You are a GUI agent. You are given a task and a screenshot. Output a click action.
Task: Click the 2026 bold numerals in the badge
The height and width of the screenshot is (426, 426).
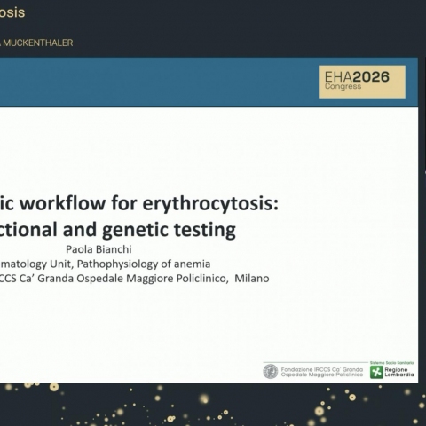click(x=371, y=77)
